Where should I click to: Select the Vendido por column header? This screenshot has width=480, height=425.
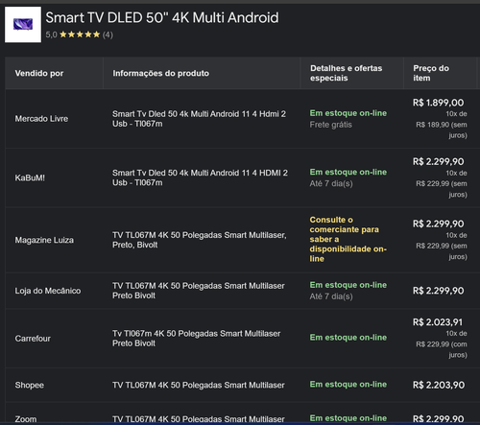click(x=39, y=73)
